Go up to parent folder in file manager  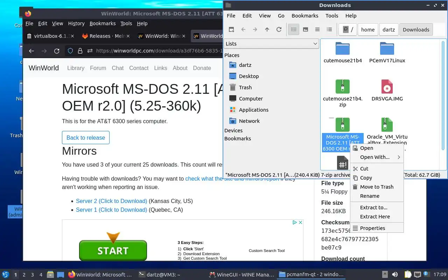tap(267, 29)
